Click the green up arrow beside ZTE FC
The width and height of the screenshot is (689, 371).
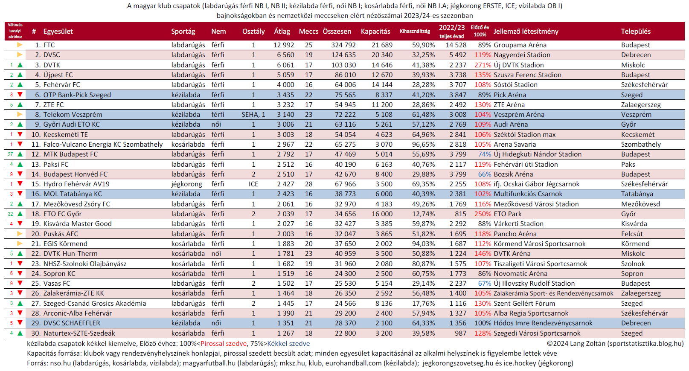coord(20,104)
